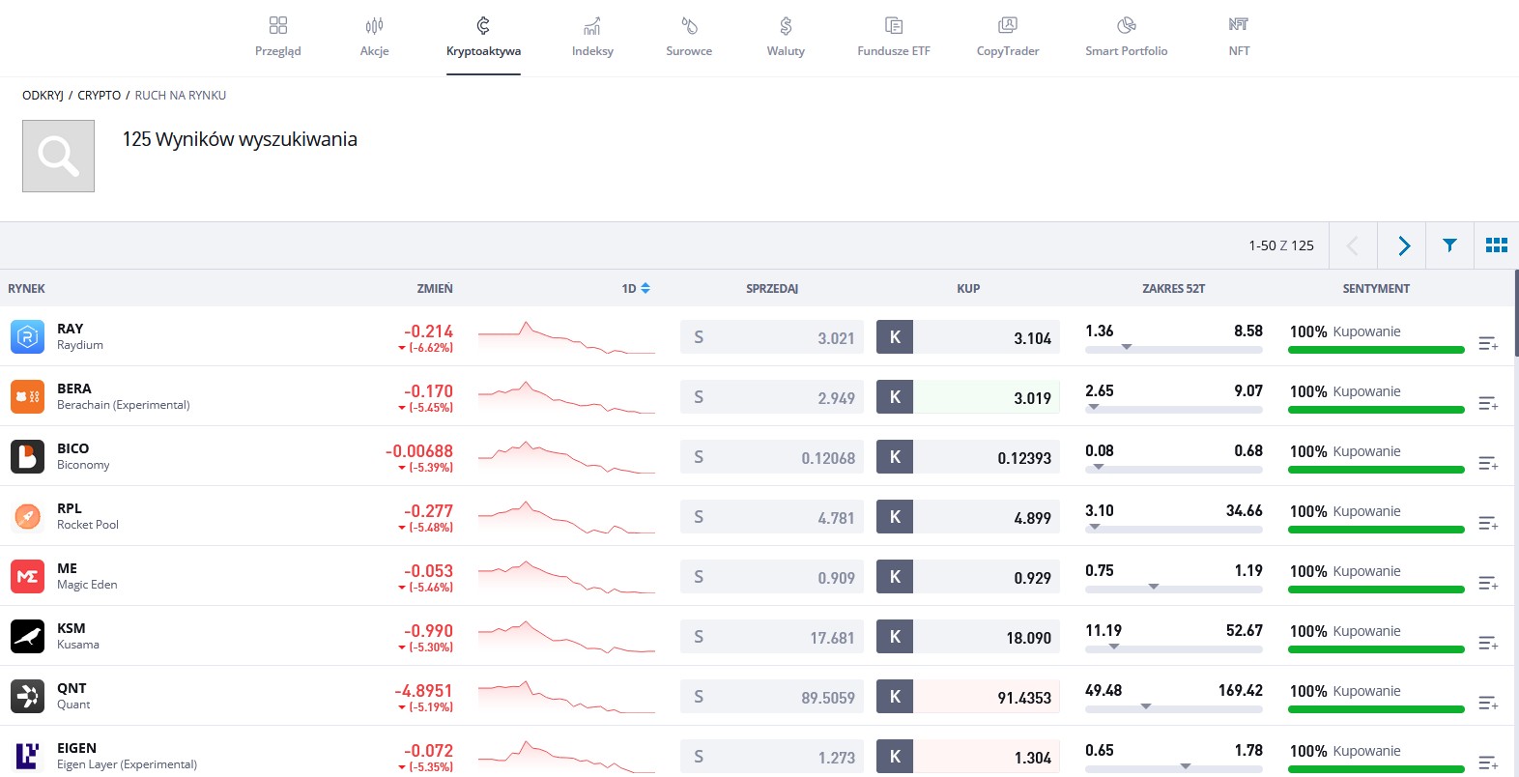The image size is (1519, 777).
Task: Open the Rocket Pool name link
Action: (x=88, y=525)
